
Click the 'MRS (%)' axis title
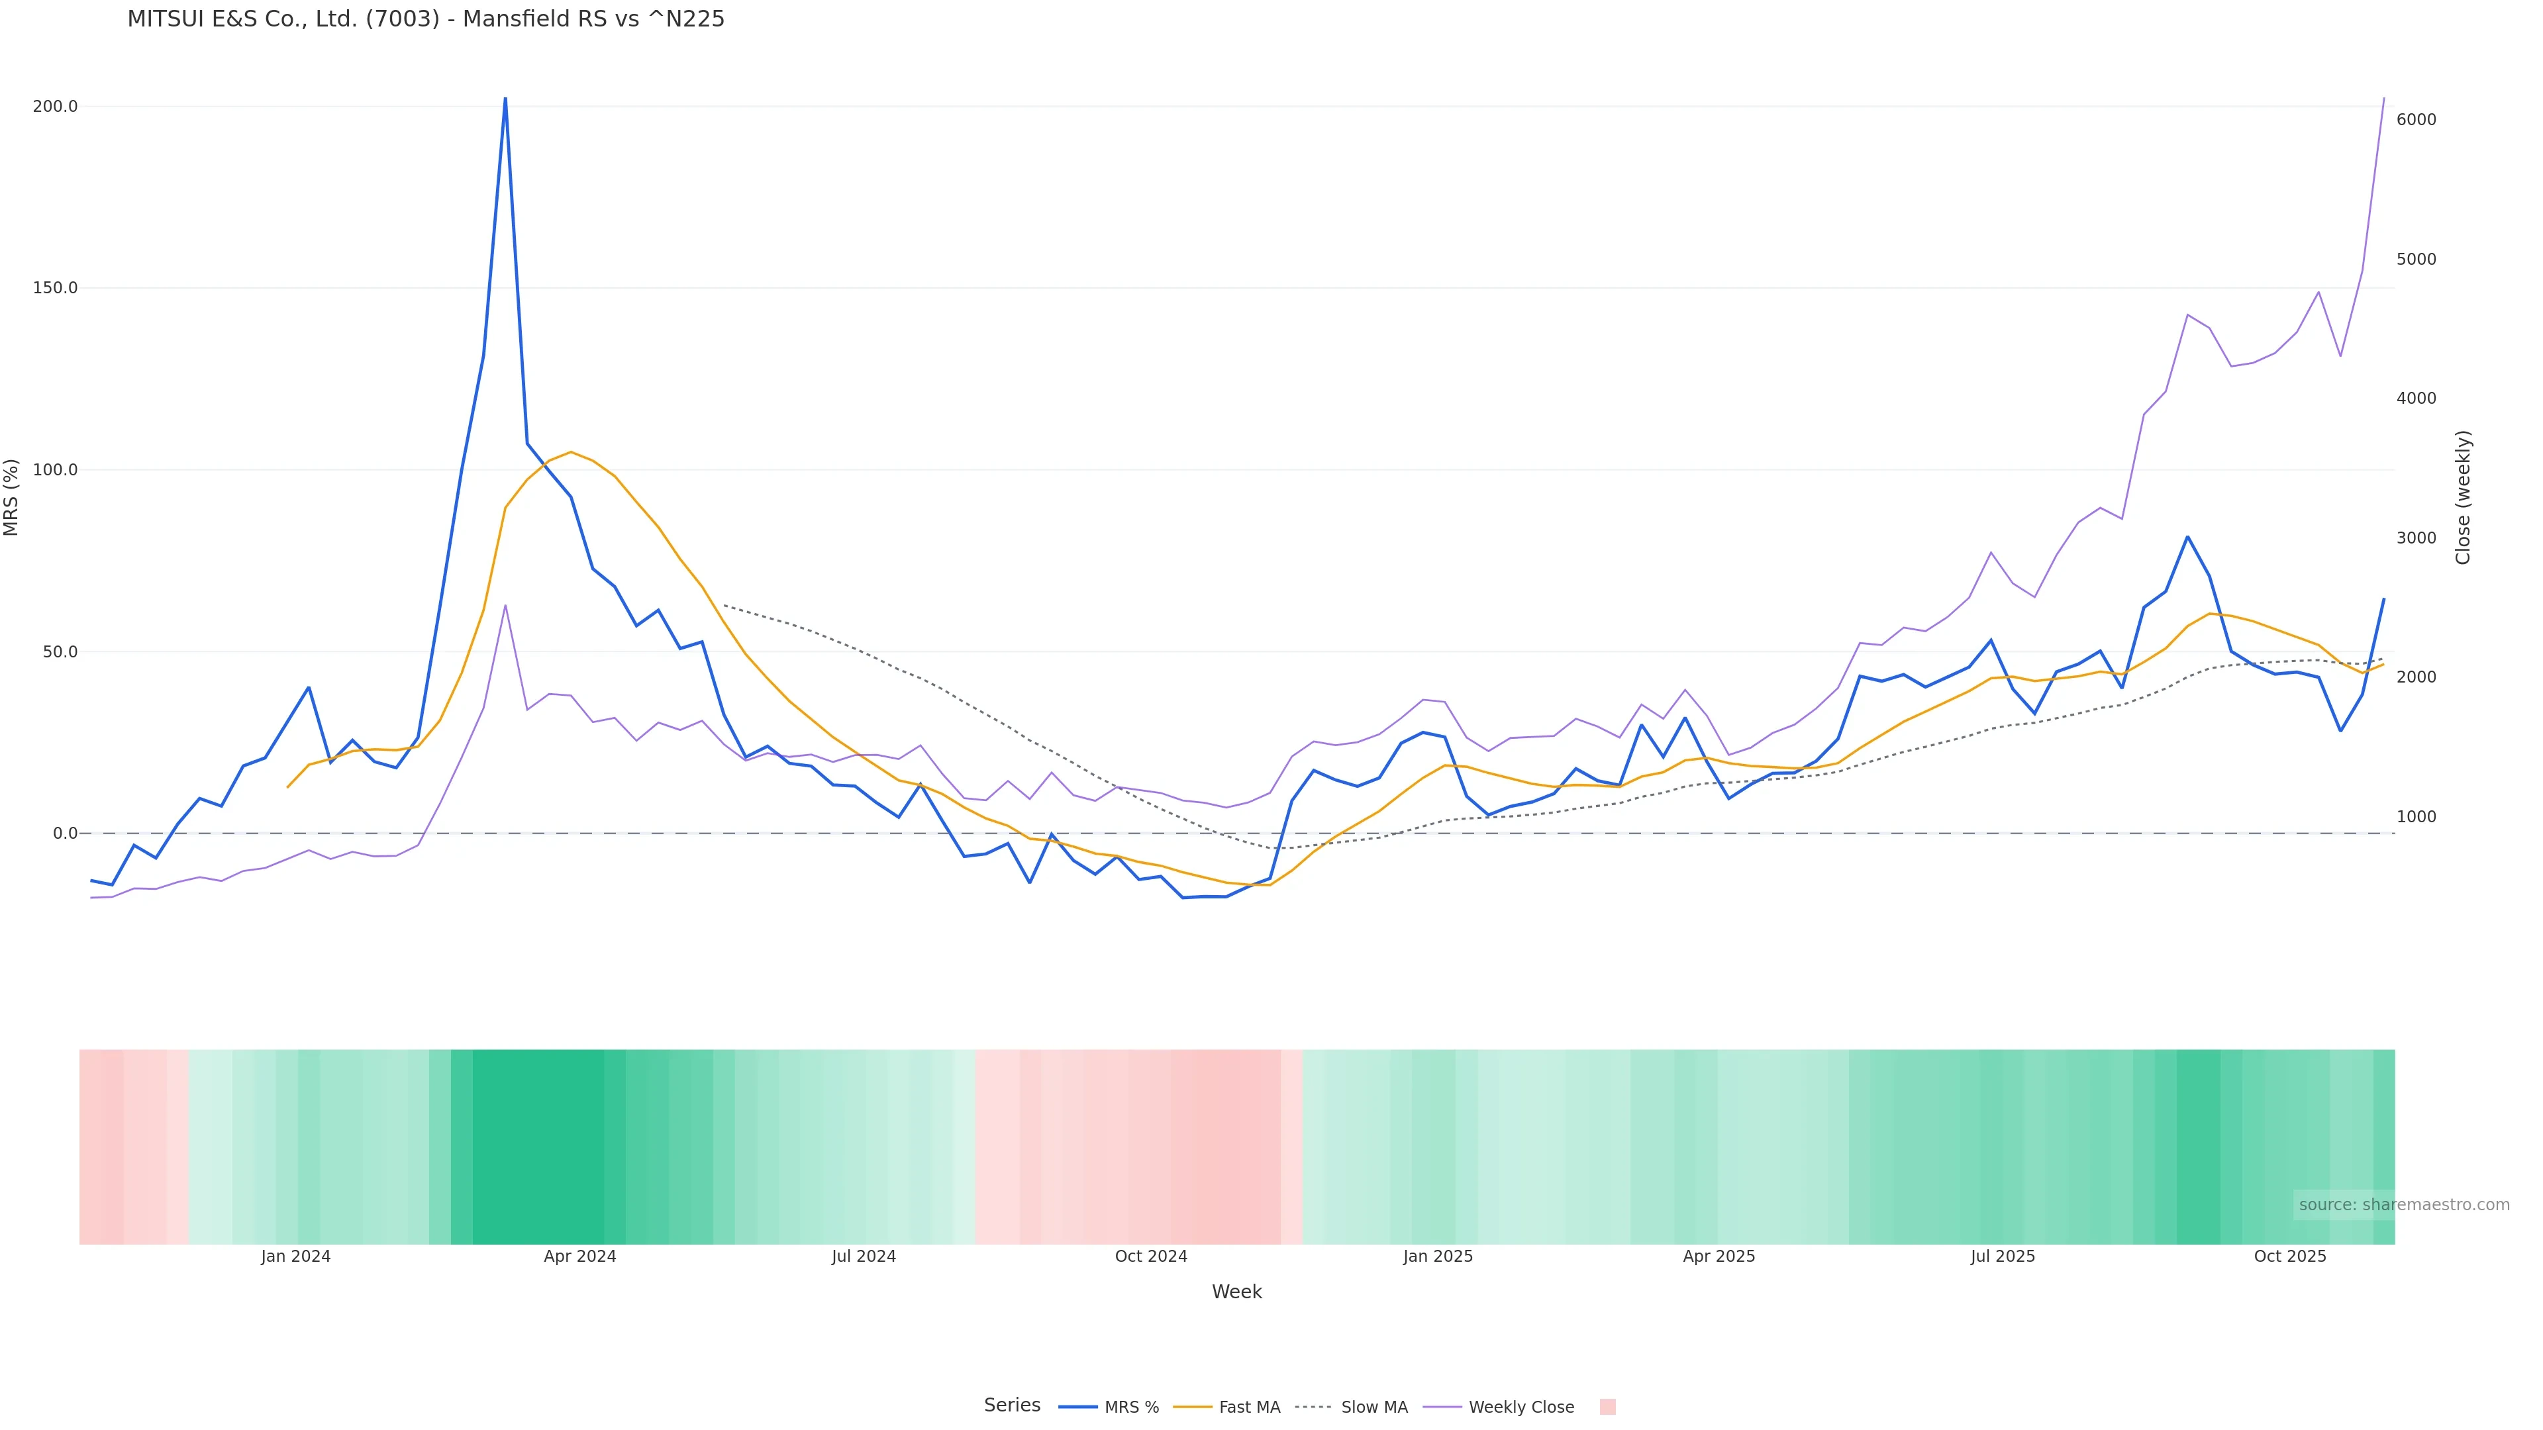(x=12, y=497)
